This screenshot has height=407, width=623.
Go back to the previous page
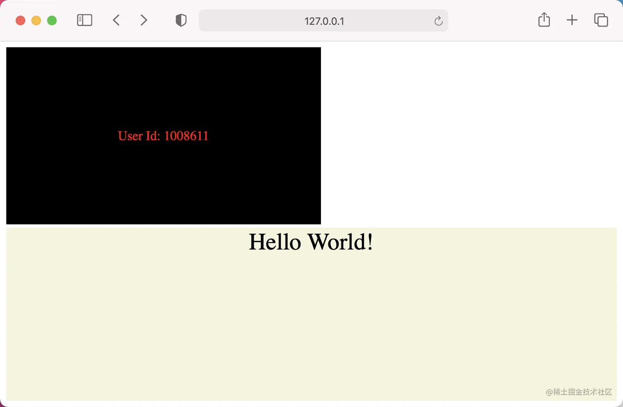(116, 20)
